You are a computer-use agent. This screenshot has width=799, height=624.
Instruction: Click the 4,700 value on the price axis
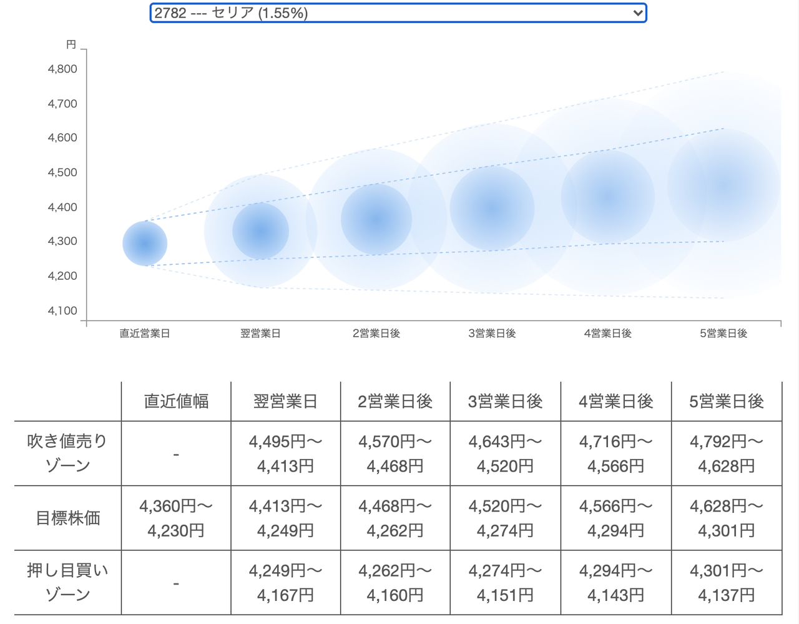62,104
